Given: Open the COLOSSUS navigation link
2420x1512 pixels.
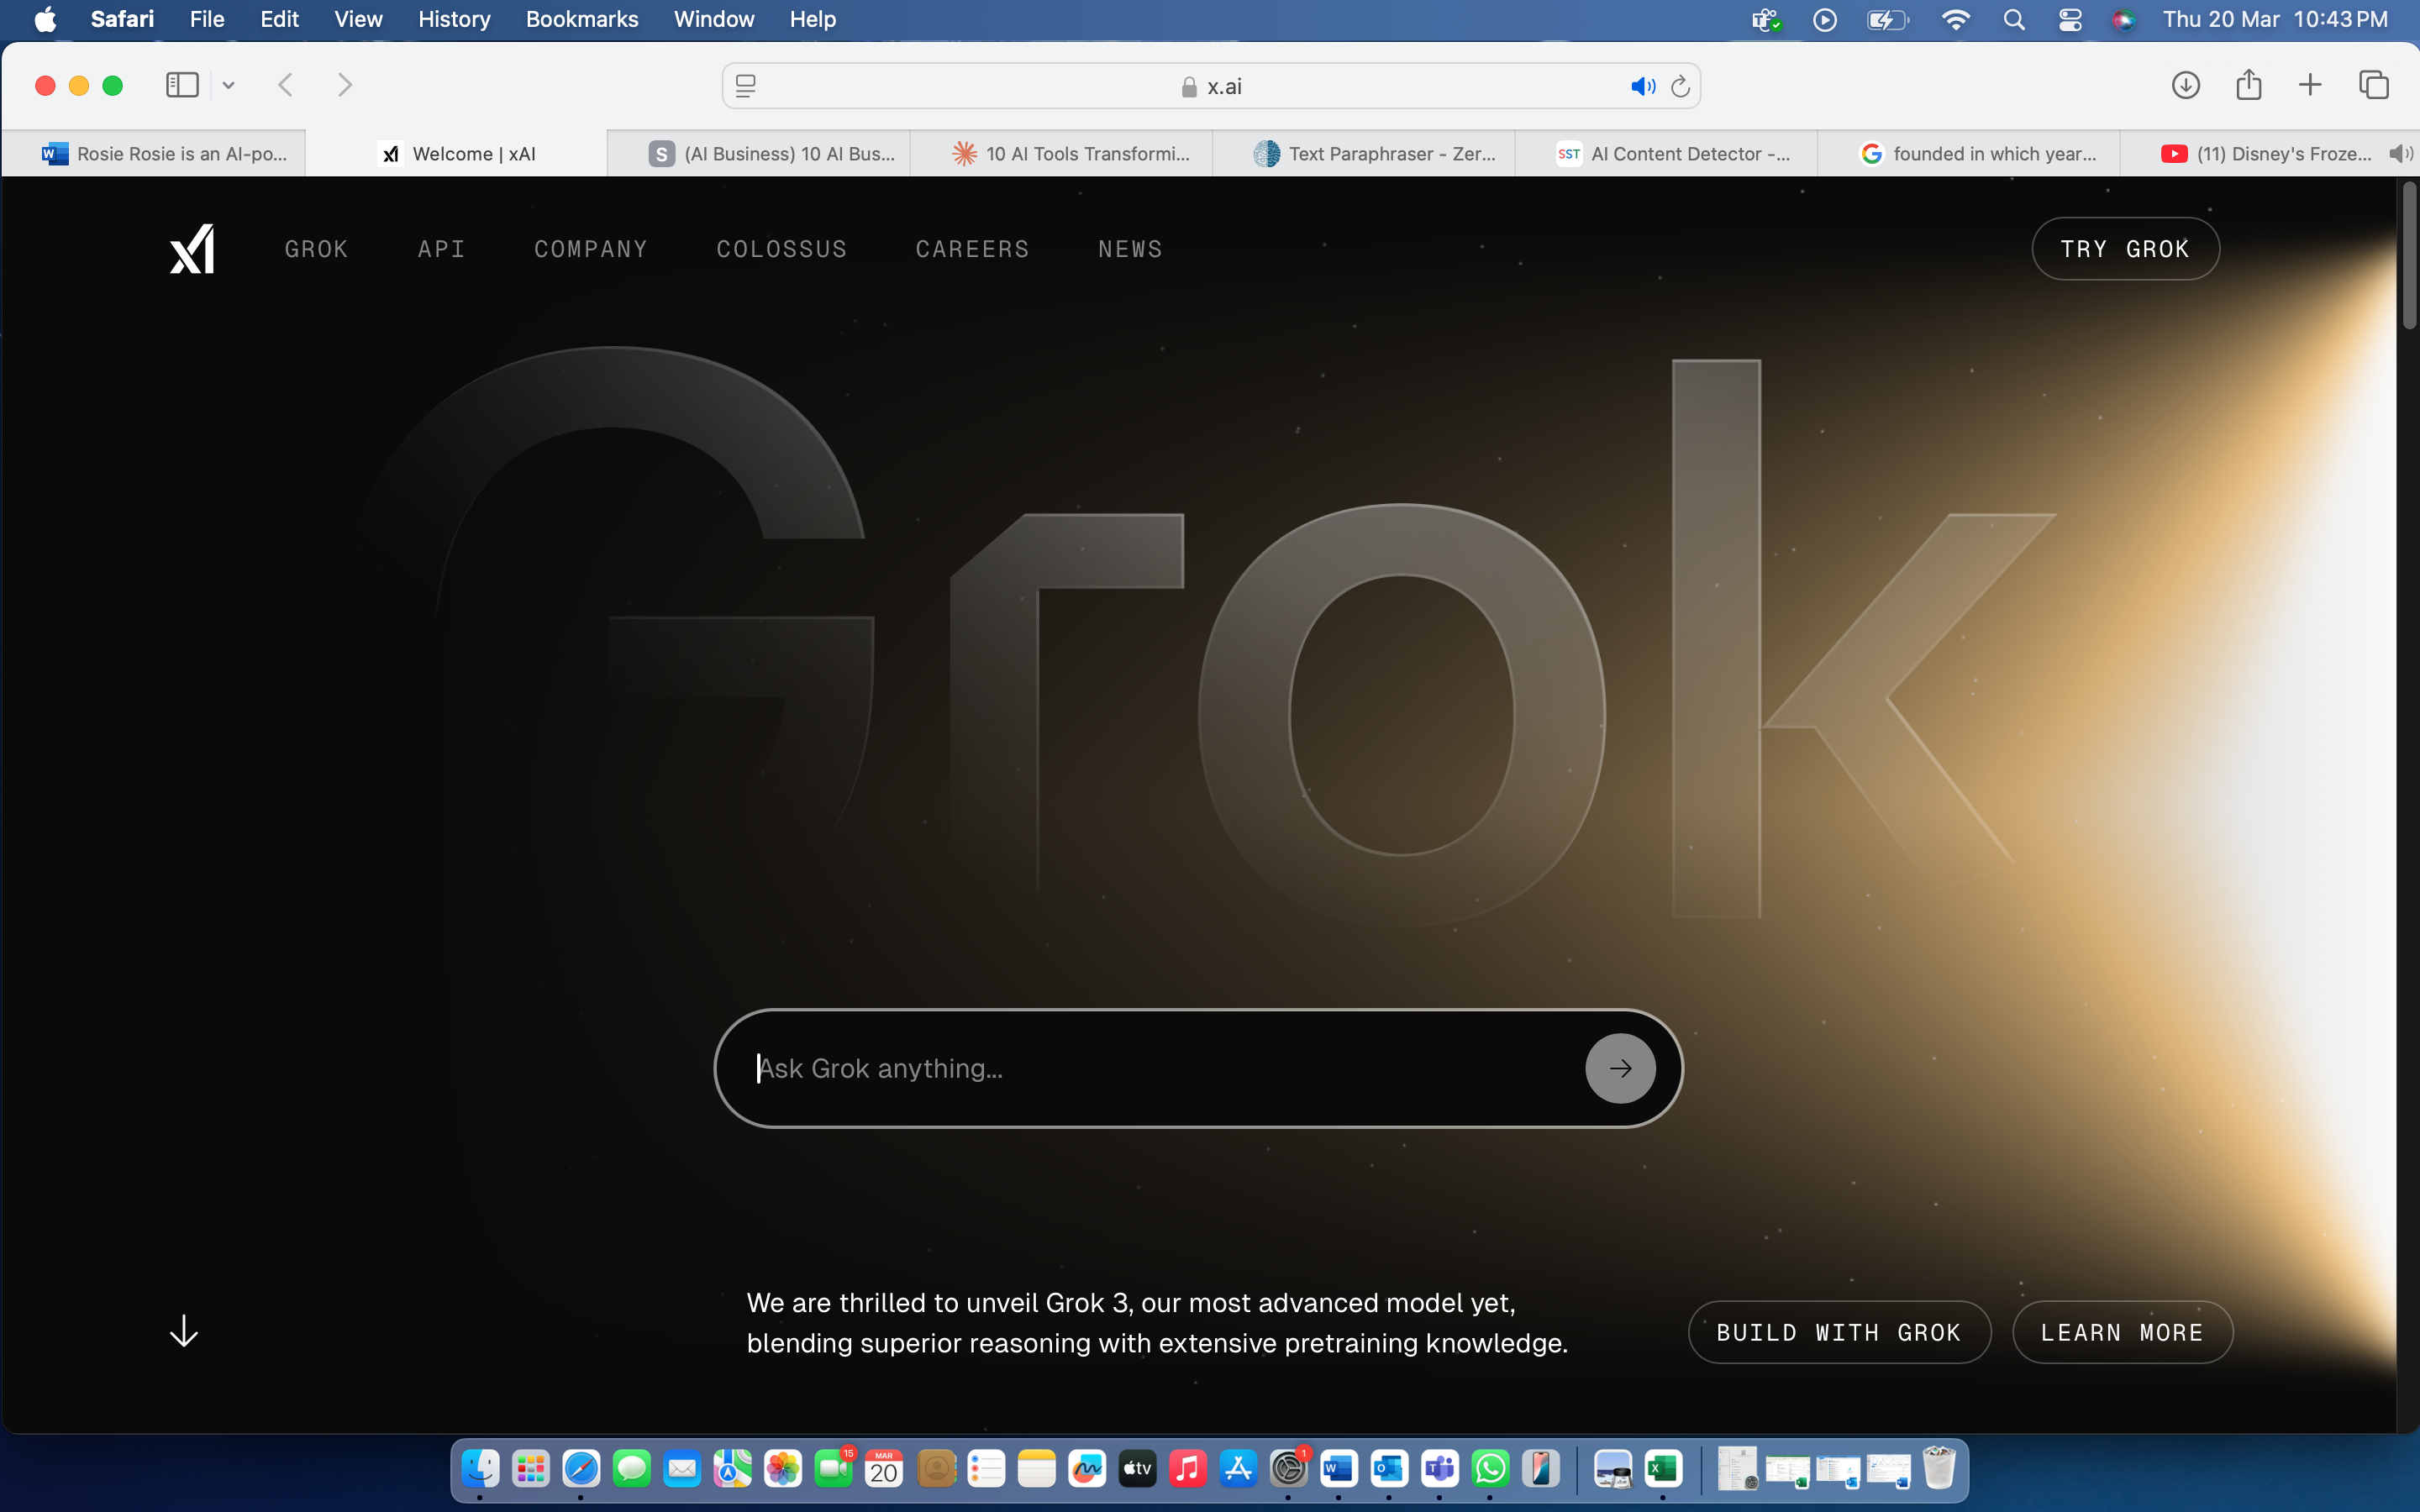Looking at the screenshot, I should [x=782, y=249].
